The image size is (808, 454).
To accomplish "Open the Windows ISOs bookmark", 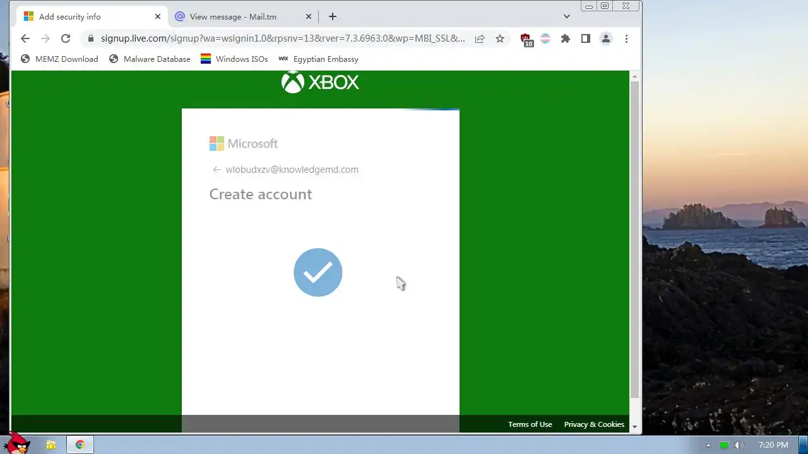I will [234, 59].
